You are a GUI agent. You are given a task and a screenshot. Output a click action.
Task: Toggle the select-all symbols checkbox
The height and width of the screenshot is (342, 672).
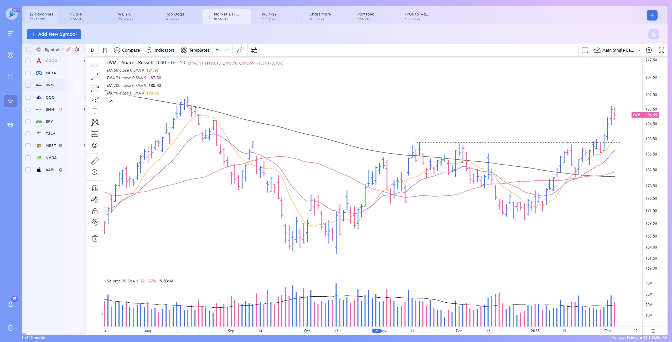[29, 50]
